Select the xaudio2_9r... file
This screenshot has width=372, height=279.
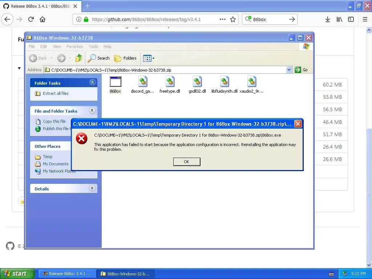251,85
